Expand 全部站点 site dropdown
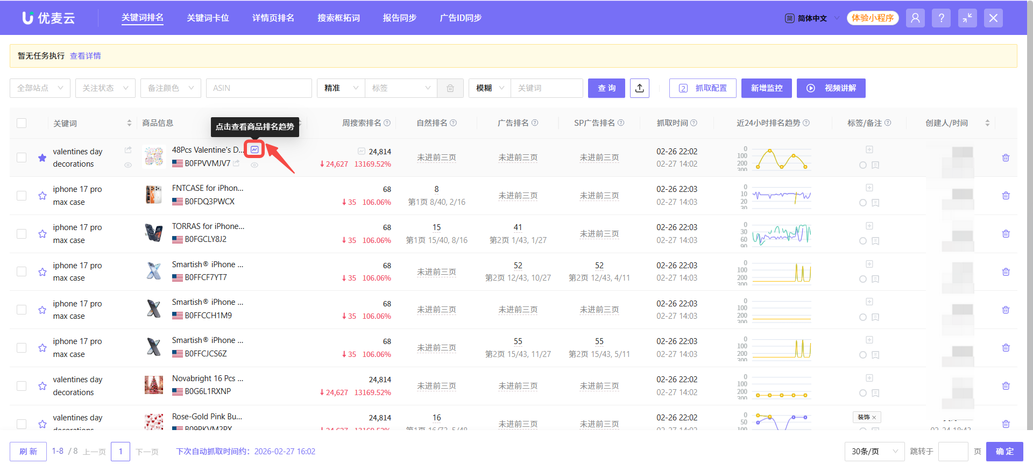Screen dimensions: 1033x472 pyautogui.click(x=40, y=88)
